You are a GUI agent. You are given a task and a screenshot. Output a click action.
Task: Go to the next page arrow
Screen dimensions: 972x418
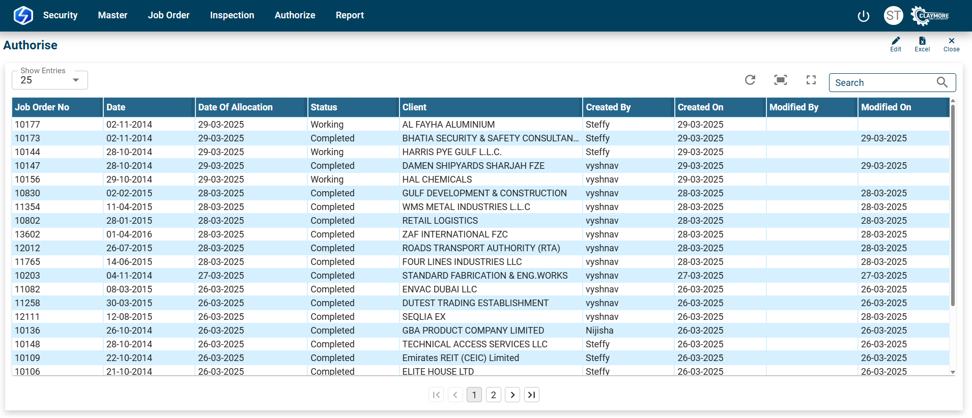click(x=512, y=395)
